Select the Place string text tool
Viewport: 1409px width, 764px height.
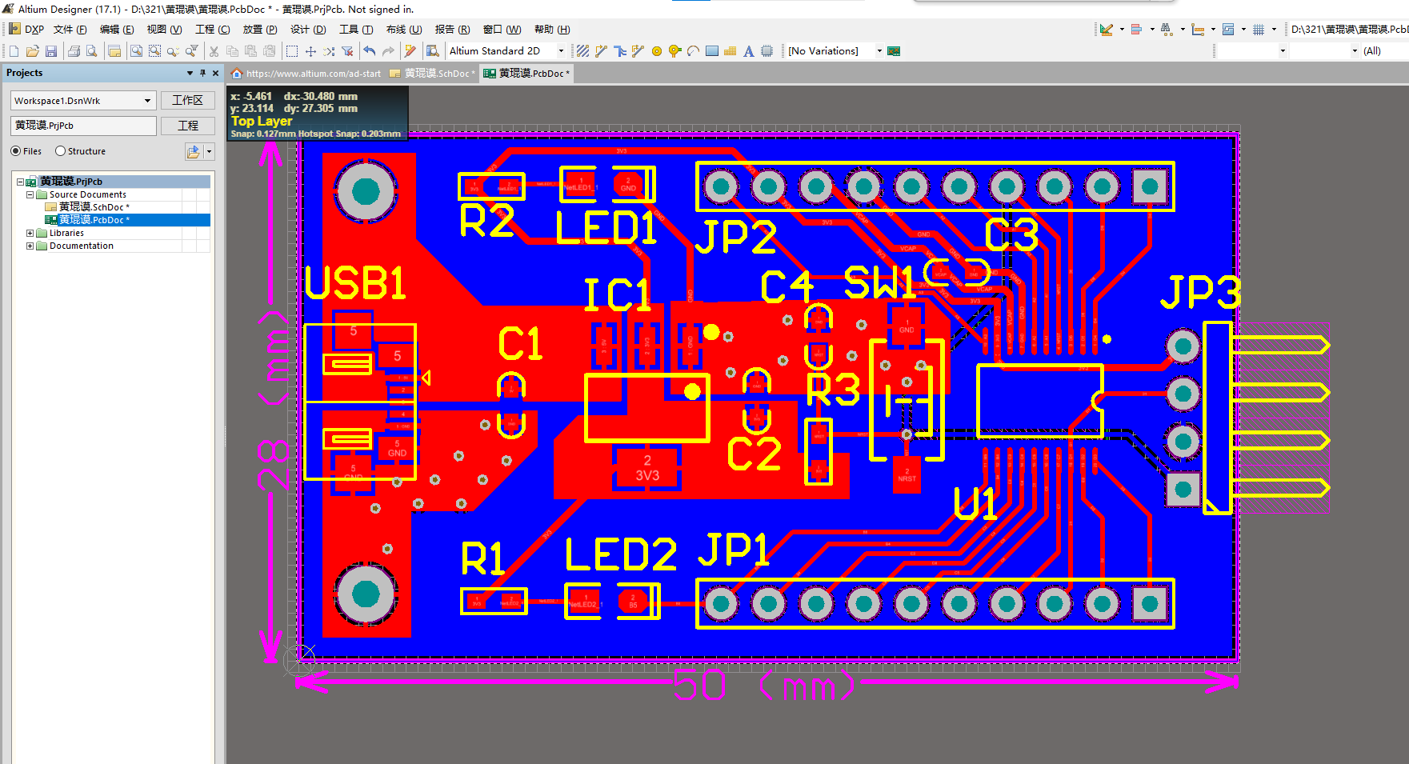point(748,51)
